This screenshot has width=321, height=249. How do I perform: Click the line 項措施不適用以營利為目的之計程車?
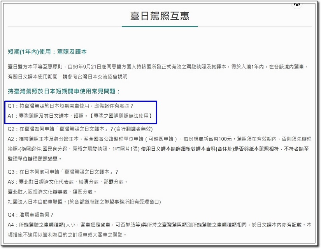point(67,235)
